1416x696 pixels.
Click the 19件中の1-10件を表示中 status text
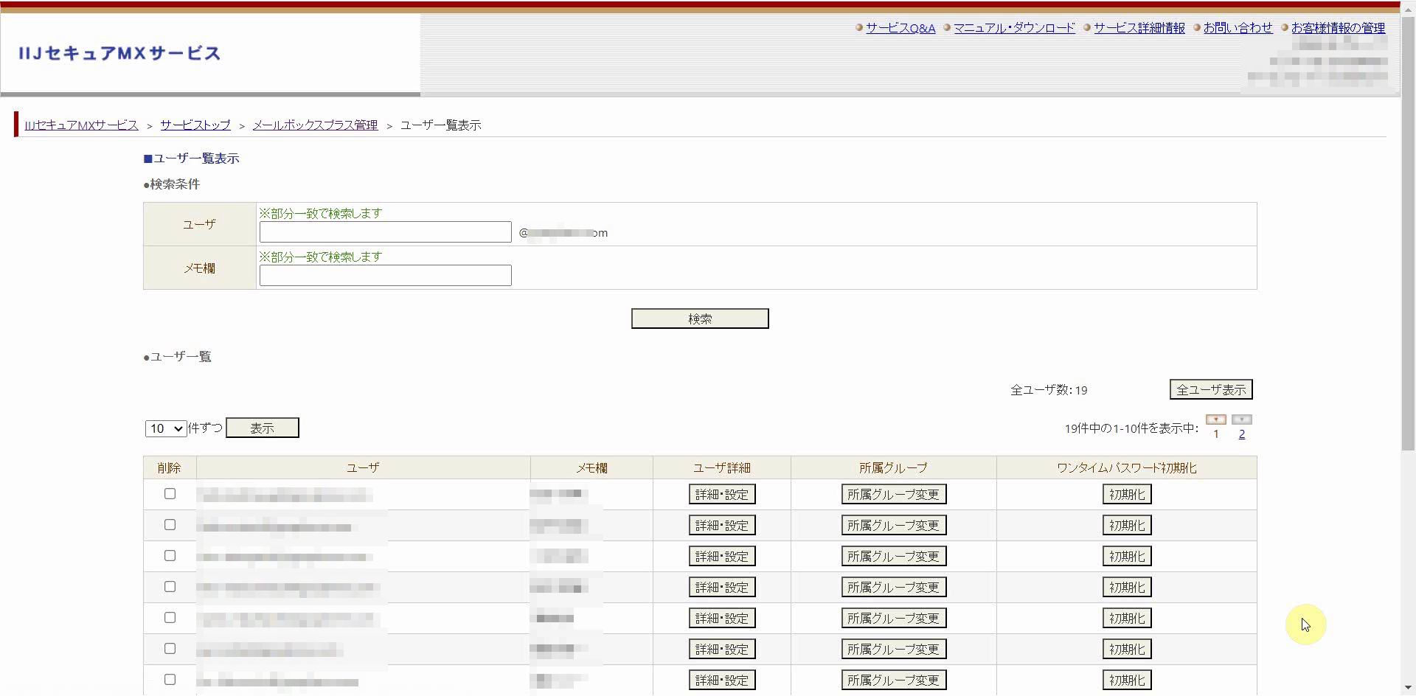point(1131,428)
